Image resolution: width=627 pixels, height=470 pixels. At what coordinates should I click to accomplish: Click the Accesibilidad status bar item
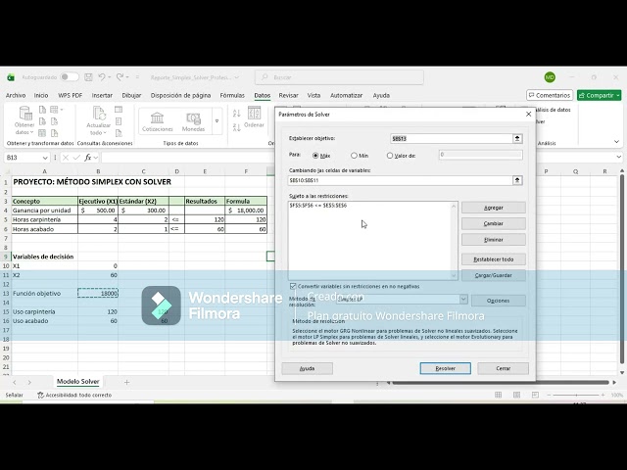click(x=74, y=396)
